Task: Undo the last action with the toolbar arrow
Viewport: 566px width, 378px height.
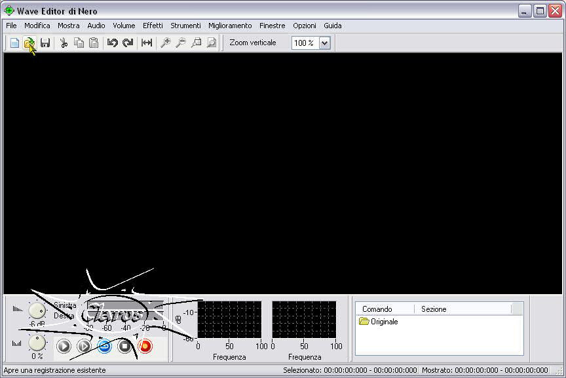Action: tap(112, 43)
